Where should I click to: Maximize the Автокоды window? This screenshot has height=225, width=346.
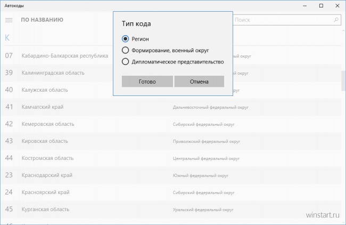pos(322,5)
